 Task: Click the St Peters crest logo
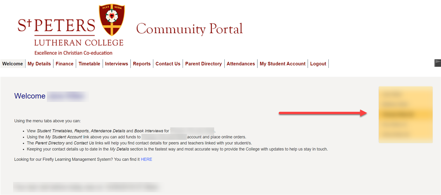[112, 20]
